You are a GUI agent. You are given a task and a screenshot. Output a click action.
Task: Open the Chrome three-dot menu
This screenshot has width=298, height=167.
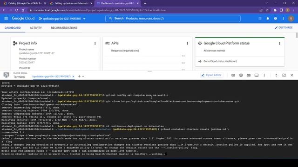294,10
